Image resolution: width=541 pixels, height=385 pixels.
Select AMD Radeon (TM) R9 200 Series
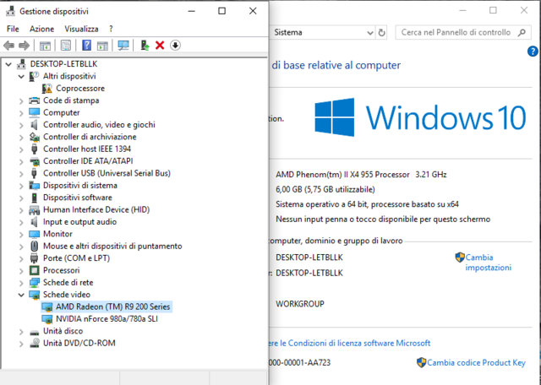(112, 306)
